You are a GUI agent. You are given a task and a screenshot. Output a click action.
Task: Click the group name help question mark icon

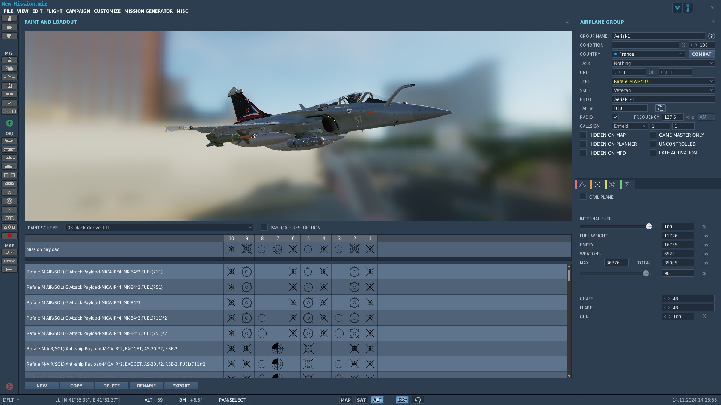point(711,36)
